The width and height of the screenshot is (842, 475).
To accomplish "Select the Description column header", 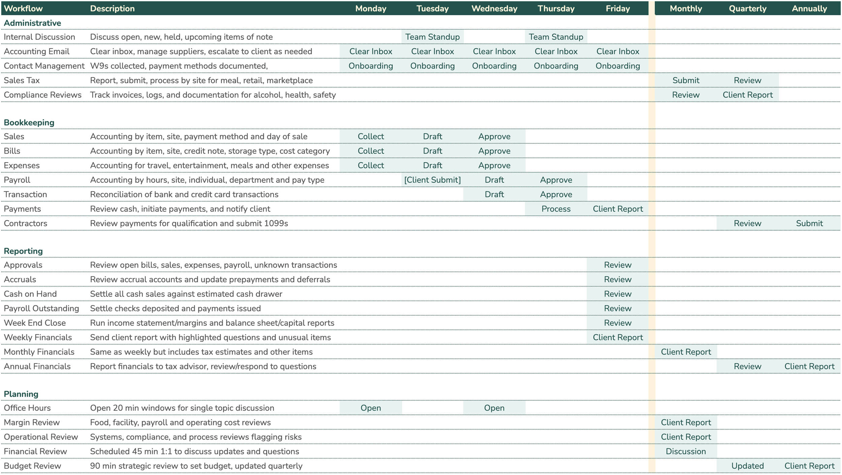I will 112,8.
